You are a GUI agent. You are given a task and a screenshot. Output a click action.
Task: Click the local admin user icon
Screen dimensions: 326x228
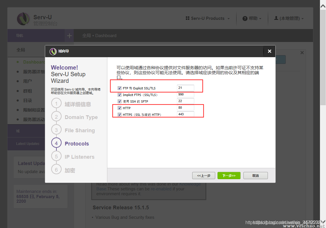point(276,18)
